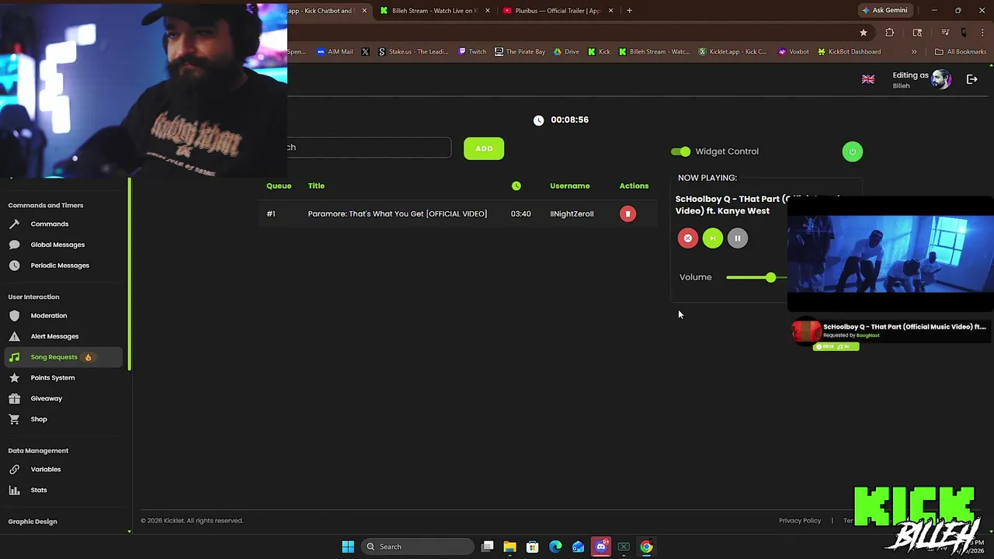Sort queue by duration clock icon

(x=516, y=186)
